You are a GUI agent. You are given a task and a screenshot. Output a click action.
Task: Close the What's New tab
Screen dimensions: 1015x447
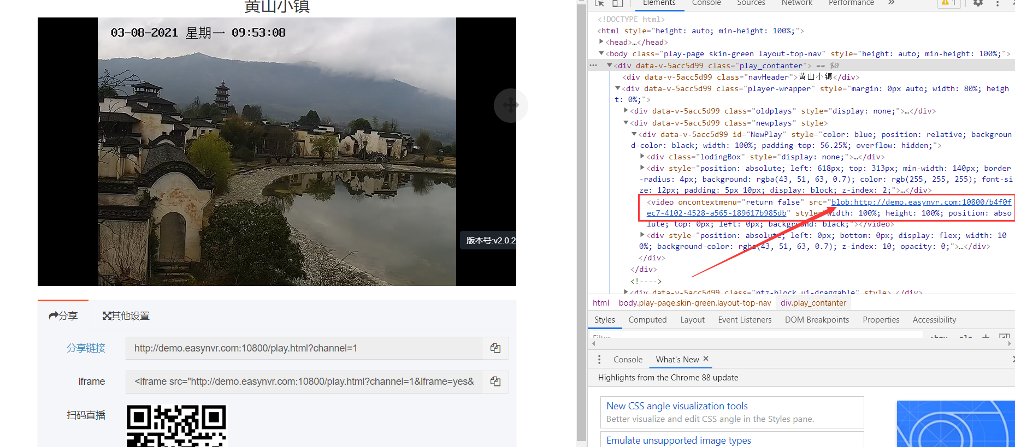706,359
